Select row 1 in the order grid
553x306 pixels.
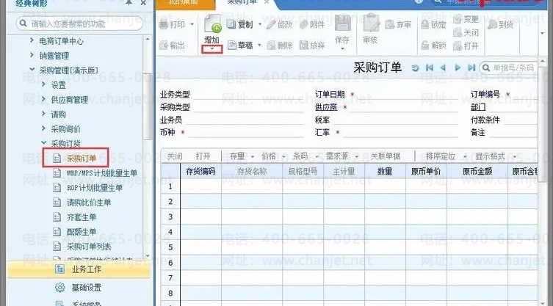pos(170,186)
